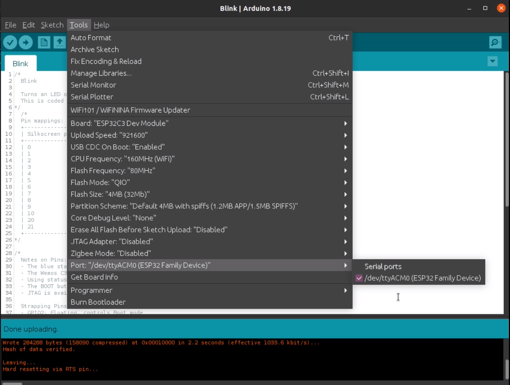Expand Flash Frequency: "80MHz" submenu
This screenshot has height=385, width=510.
210,170
